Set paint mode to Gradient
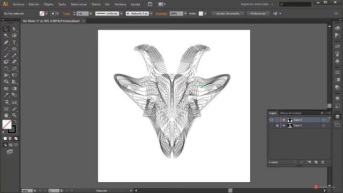Screen dimensions: 343x193 [11, 138]
